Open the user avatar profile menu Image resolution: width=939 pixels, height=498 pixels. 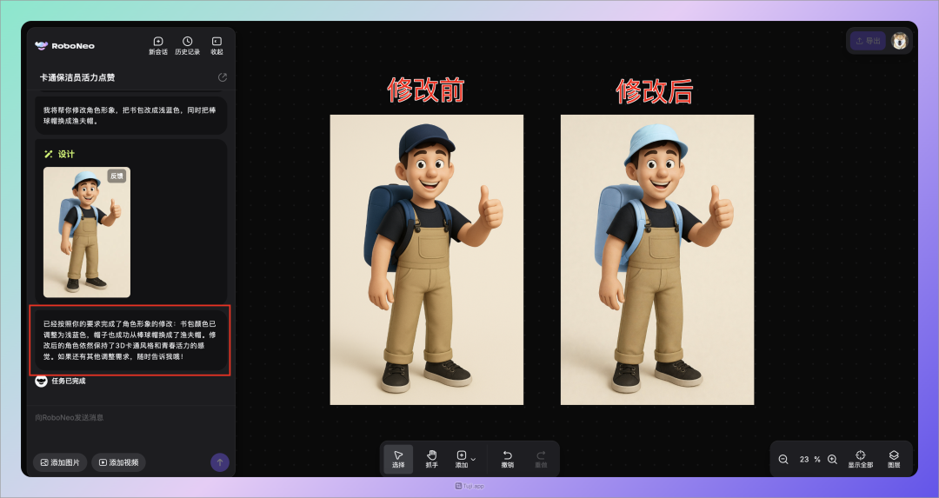tap(899, 41)
